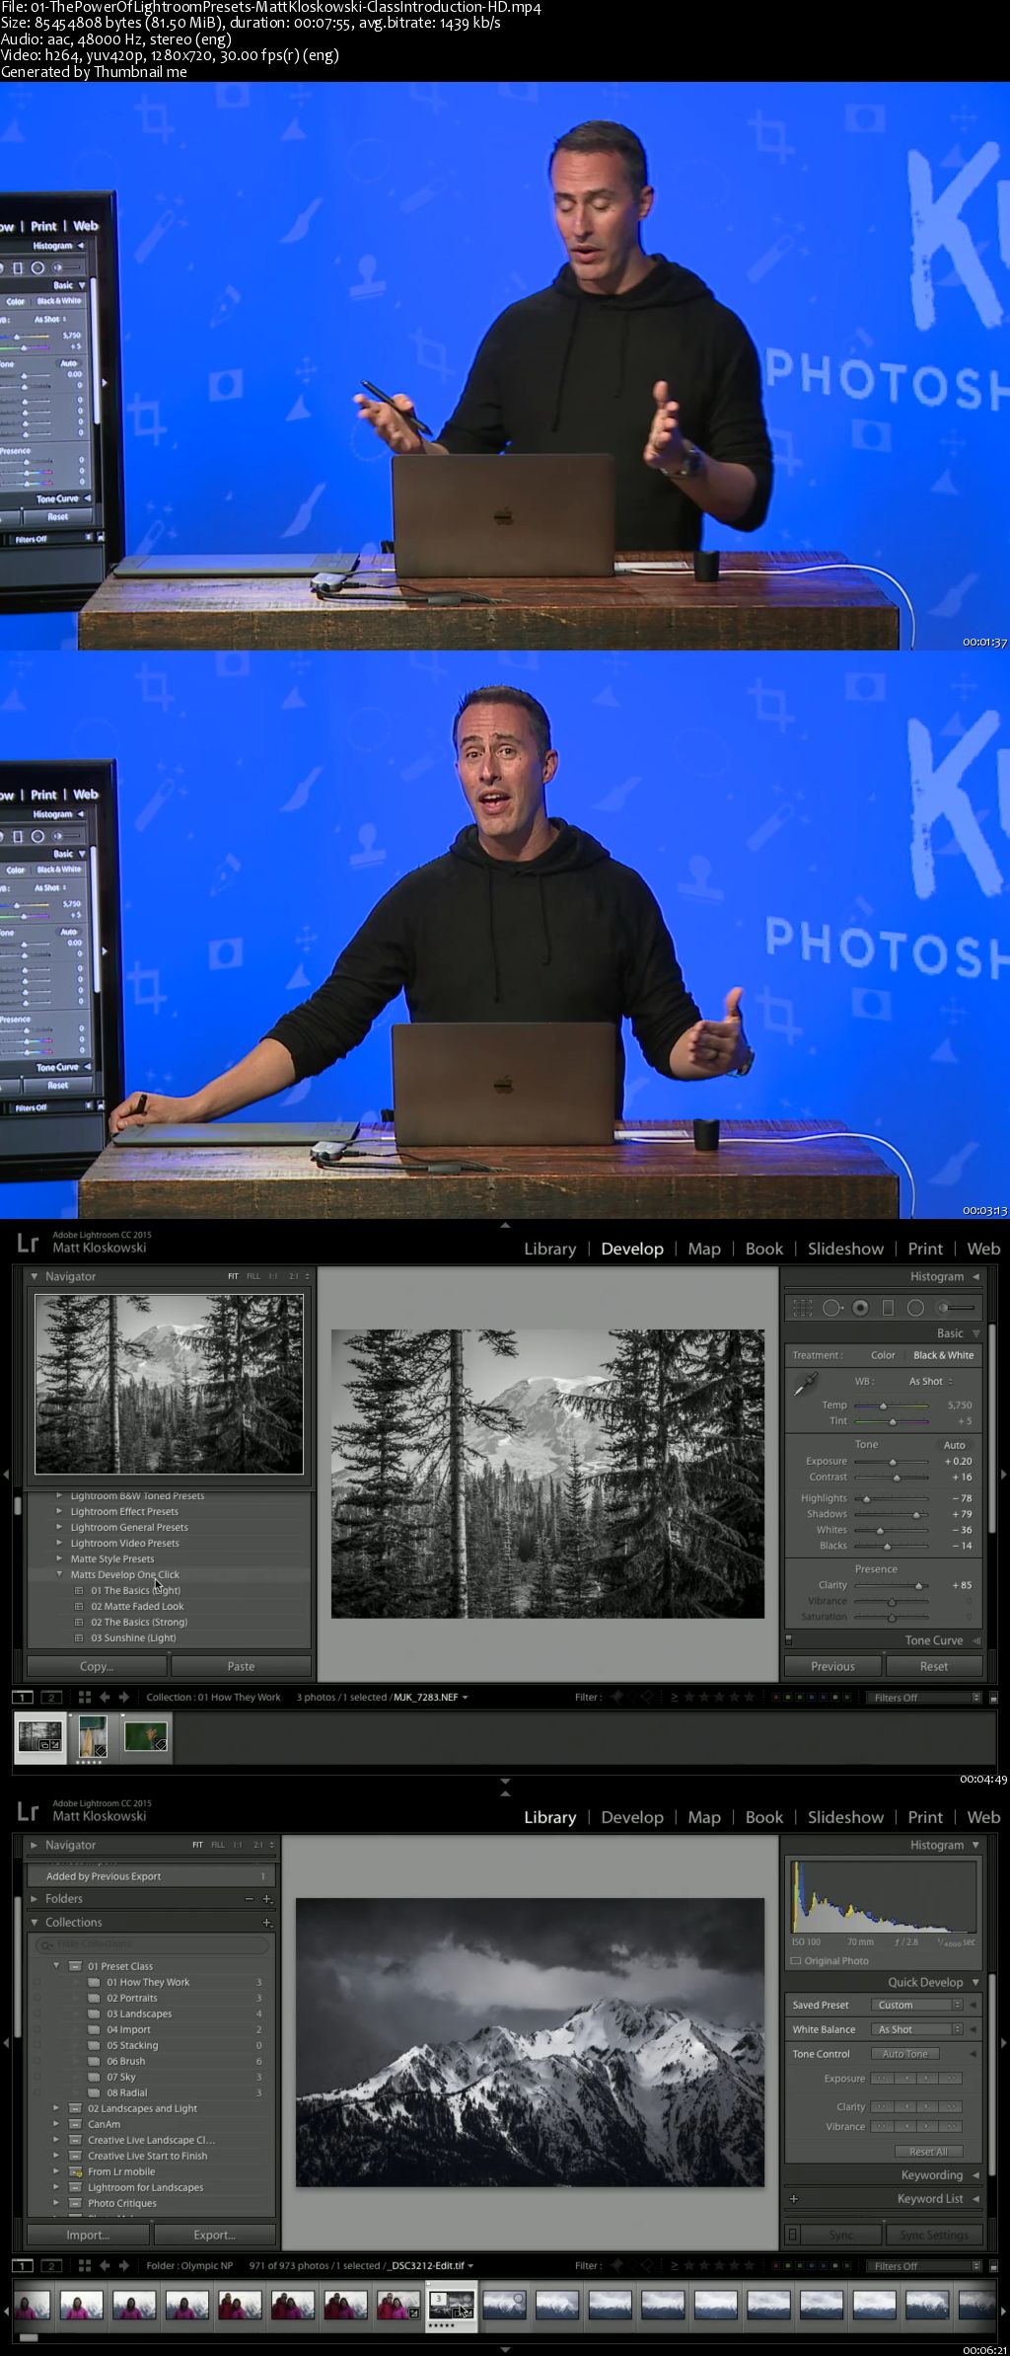Click the Export... button

point(215,2235)
